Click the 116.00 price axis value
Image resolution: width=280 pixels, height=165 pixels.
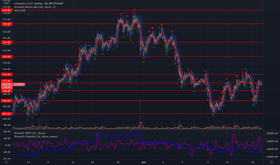click(6, 69)
